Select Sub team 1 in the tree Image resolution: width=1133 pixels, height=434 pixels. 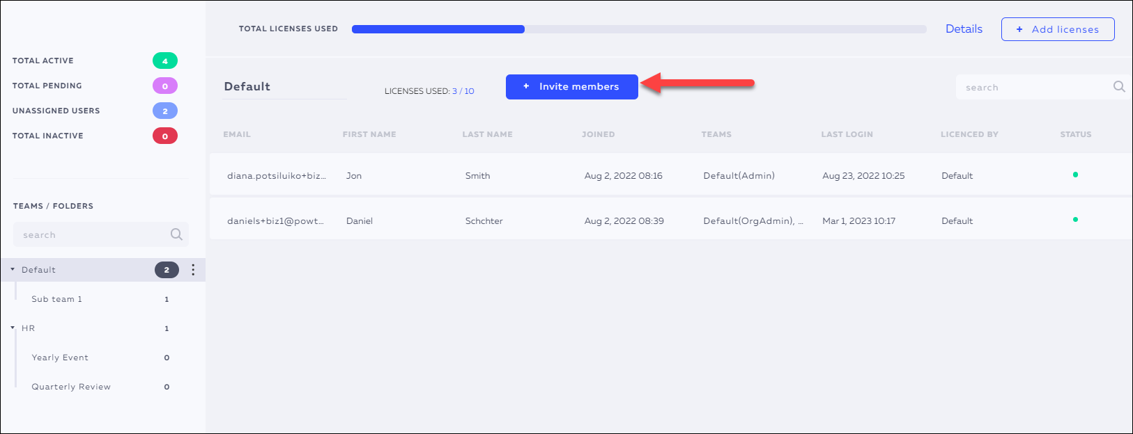coord(56,299)
